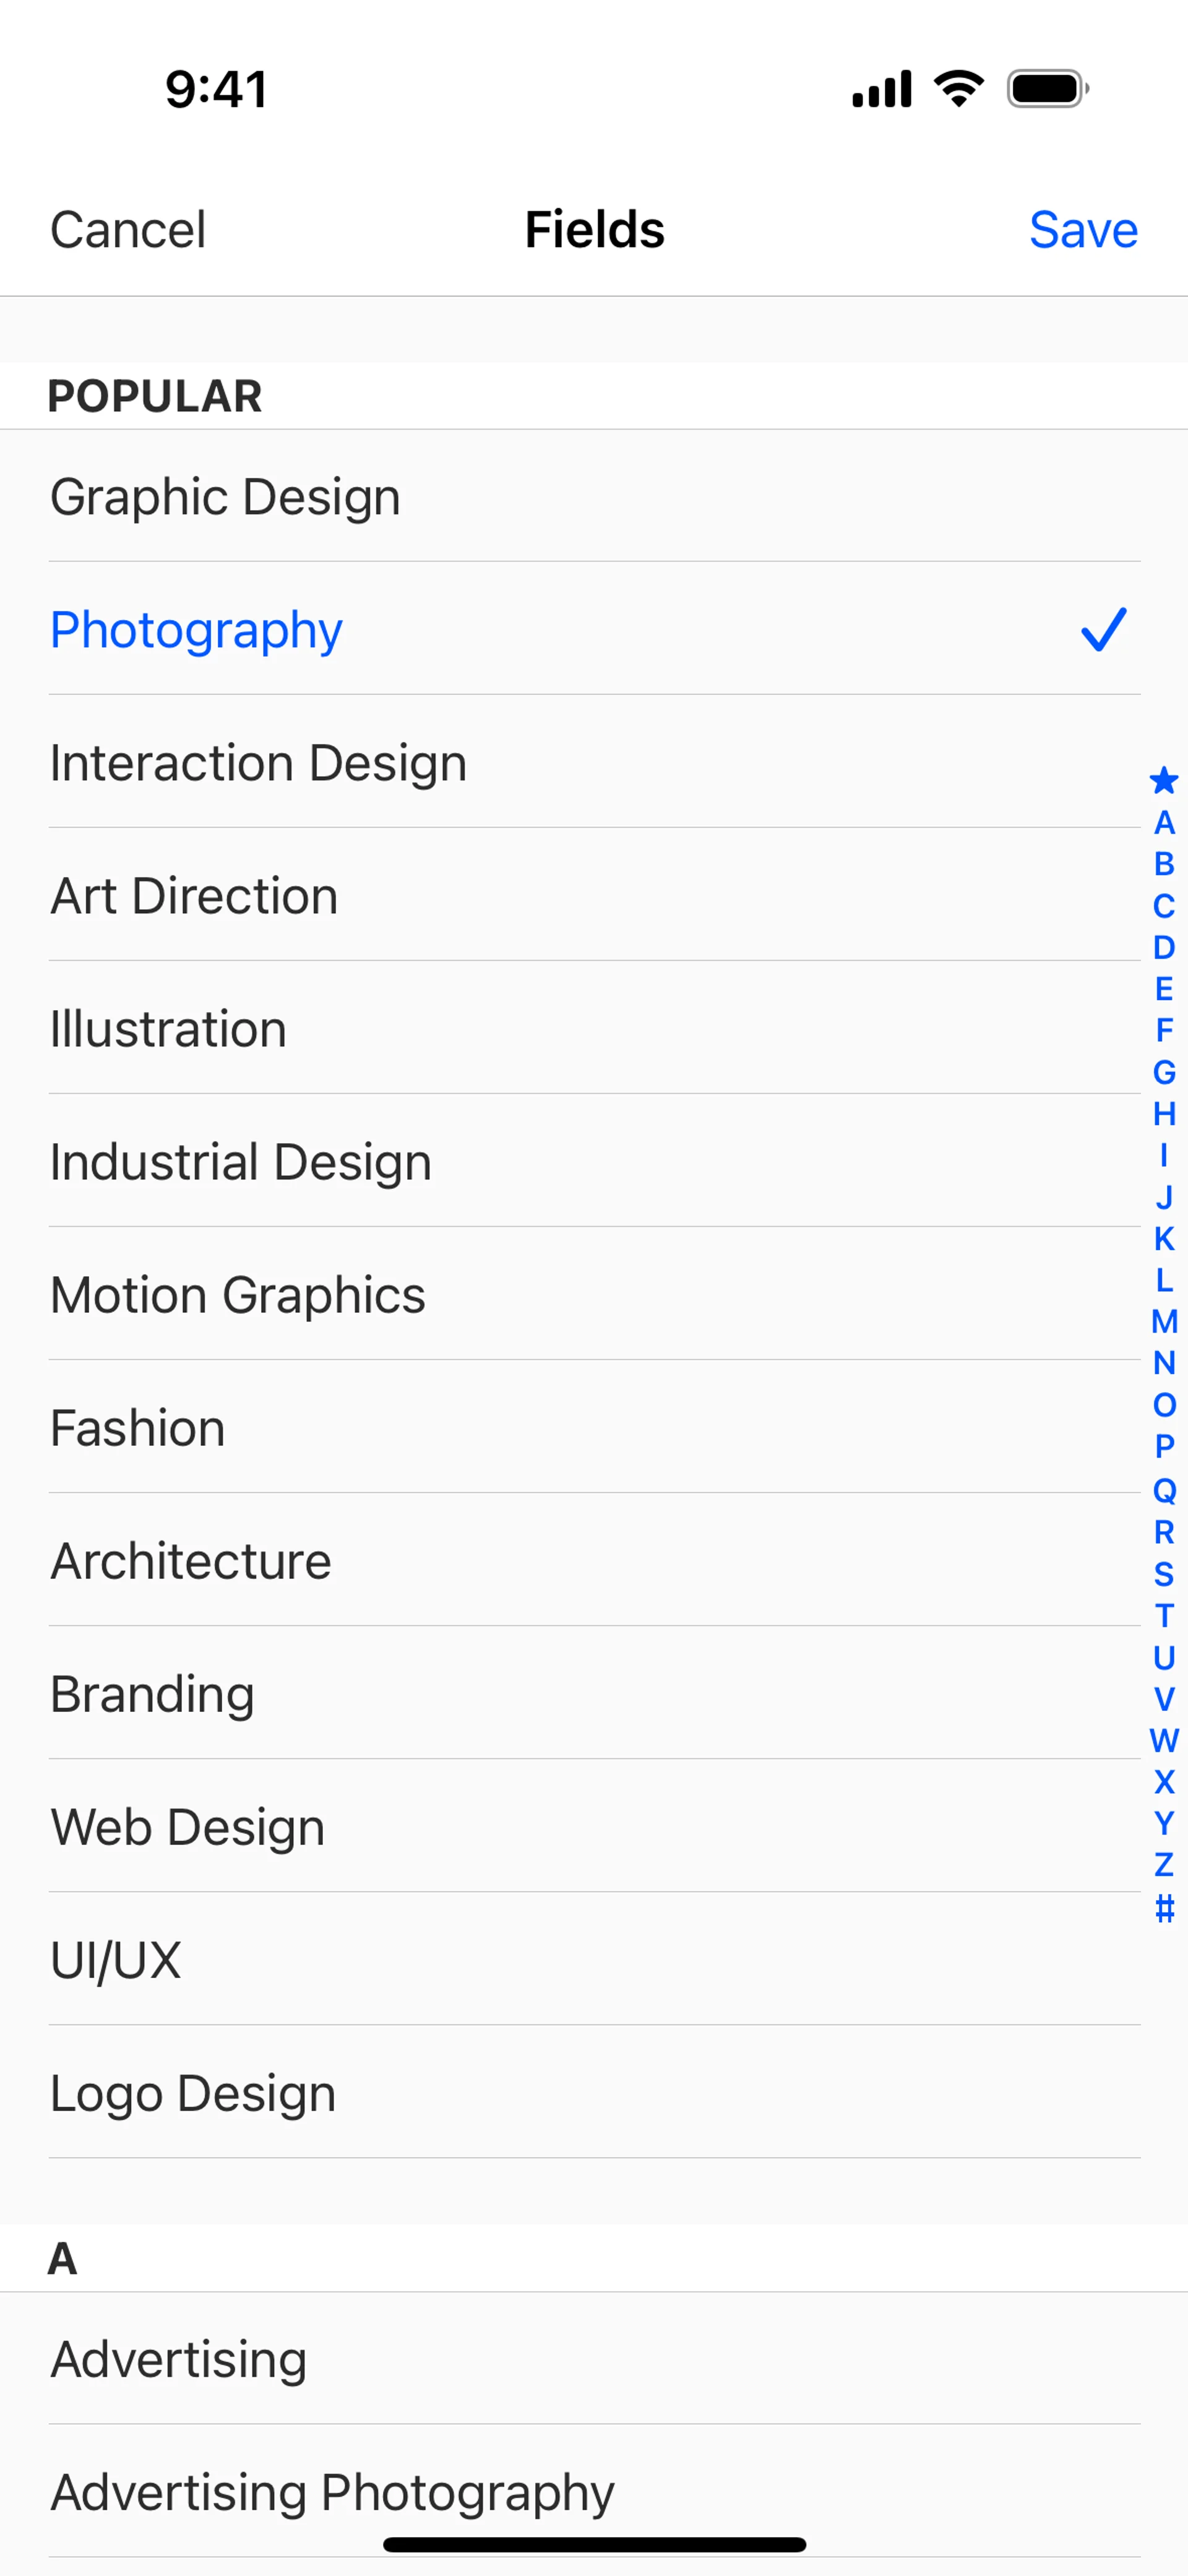
Task: Choose the Web Design field
Action: (188, 1827)
